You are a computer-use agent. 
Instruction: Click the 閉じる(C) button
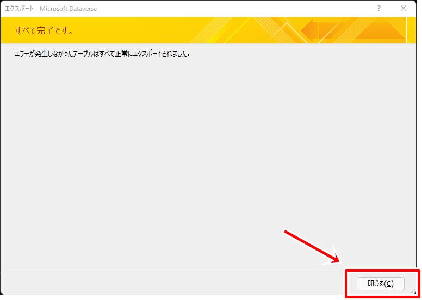pyautogui.click(x=380, y=284)
